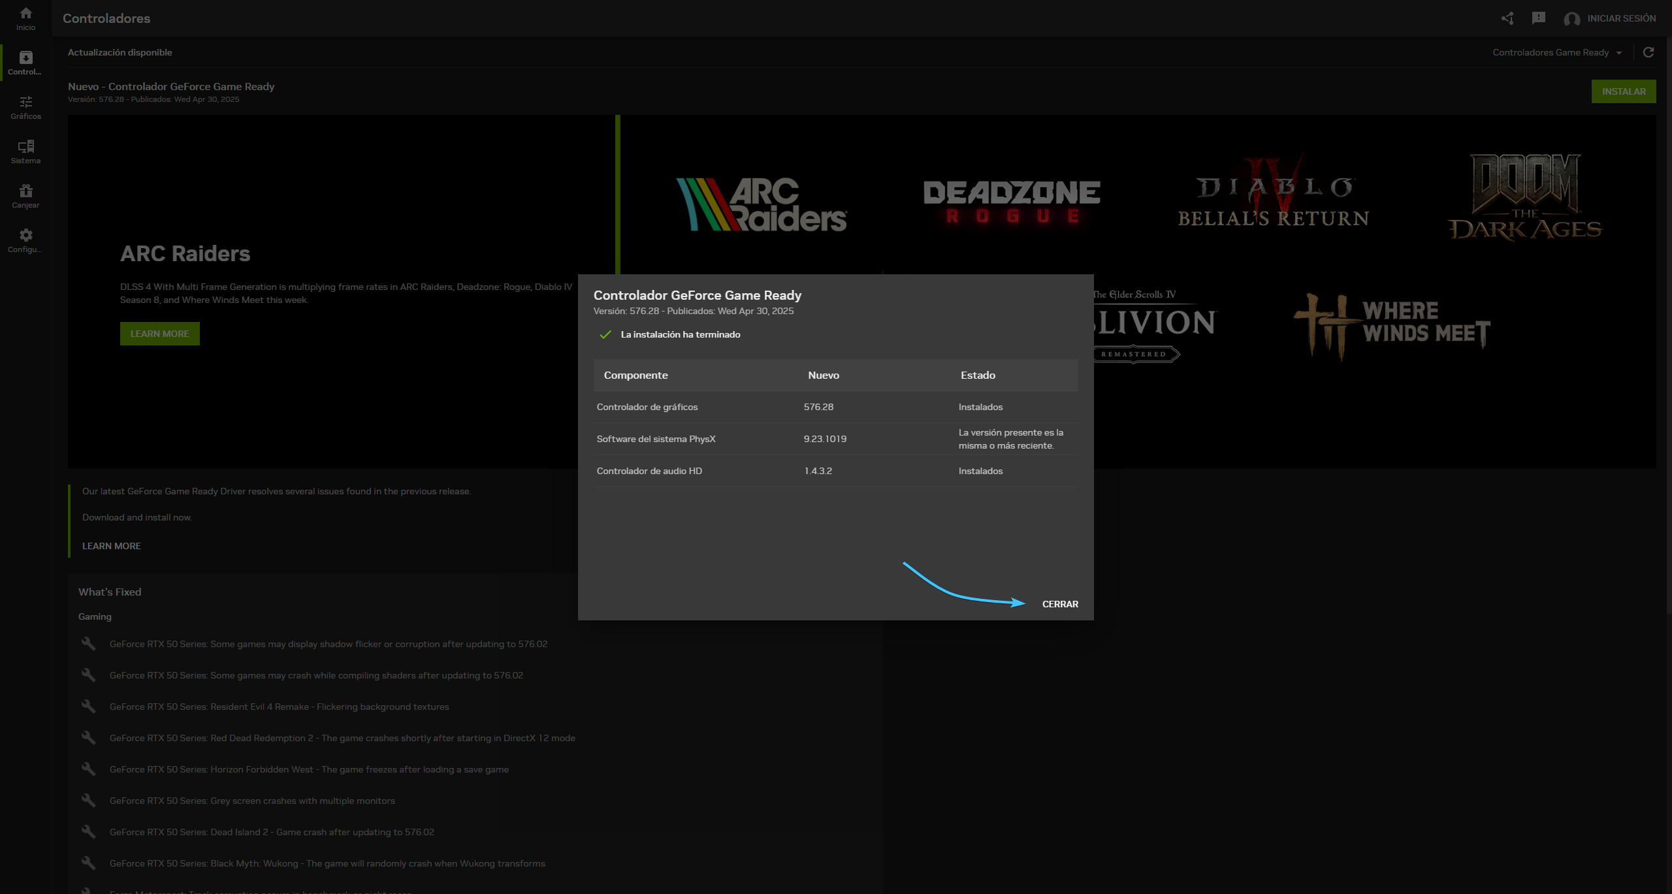Click the Red Dead Redemption 2 fix text

pyautogui.click(x=342, y=738)
